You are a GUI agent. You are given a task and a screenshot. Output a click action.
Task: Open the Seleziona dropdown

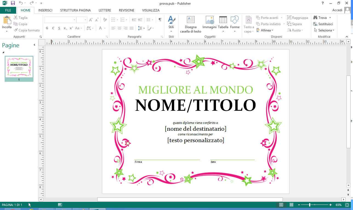click(x=324, y=30)
